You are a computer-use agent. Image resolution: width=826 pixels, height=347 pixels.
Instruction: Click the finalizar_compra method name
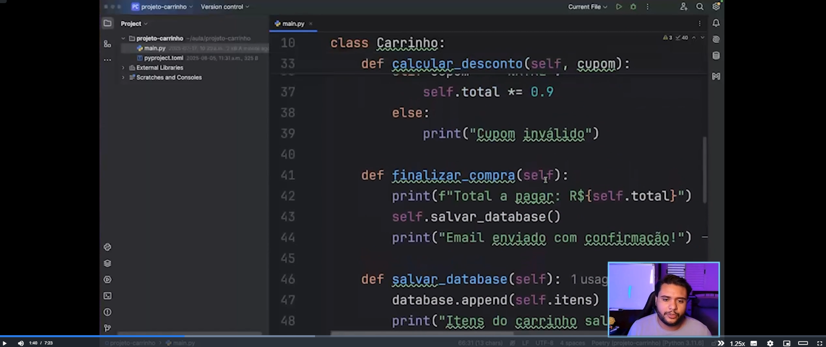[x=453, y=175]
